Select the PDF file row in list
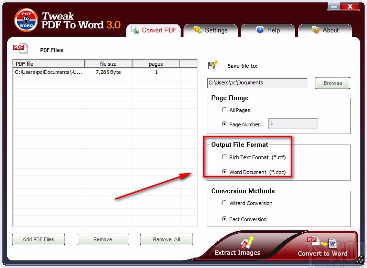Screen dimensions: 367x268 pos(105,72)
